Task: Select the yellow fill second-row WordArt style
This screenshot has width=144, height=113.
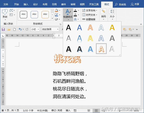Action: [x=90, y=38]
